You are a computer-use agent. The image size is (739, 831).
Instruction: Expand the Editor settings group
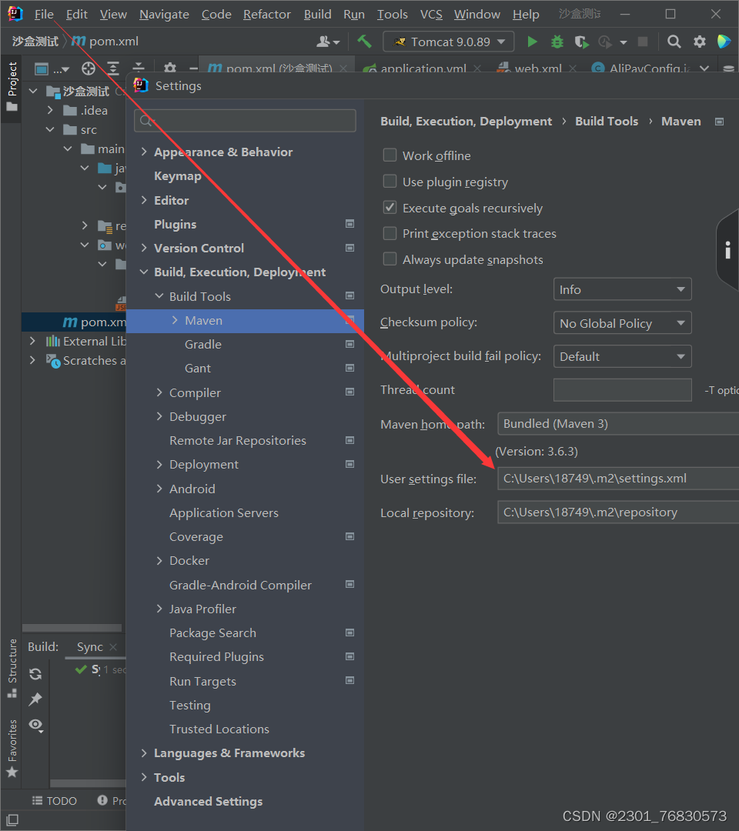tap(144, 200)
